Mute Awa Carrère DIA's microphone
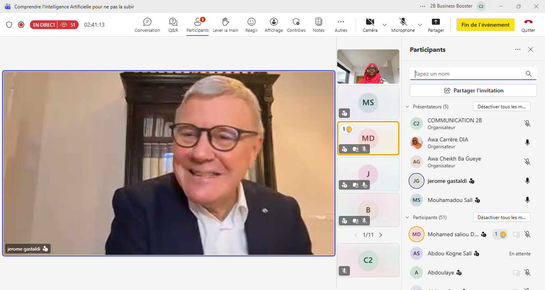The width and height of the screenshot is (545, 290). pyautogui.click(x=527, y=143)
